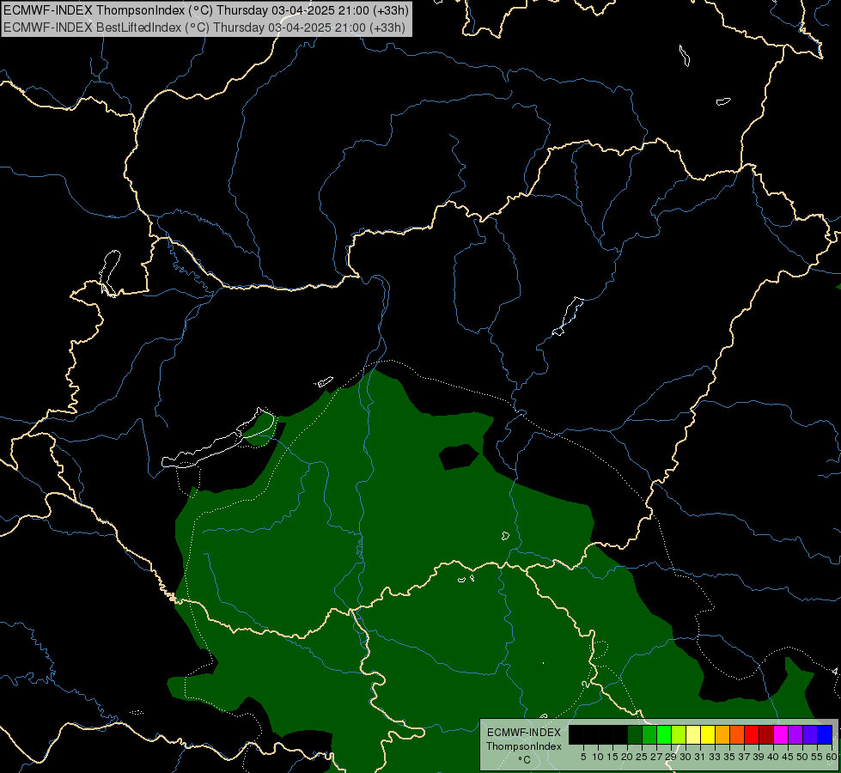Viewport: 841px width, 773px height.
Task: Click the legend tick value '35'
Action: point(729,757)
